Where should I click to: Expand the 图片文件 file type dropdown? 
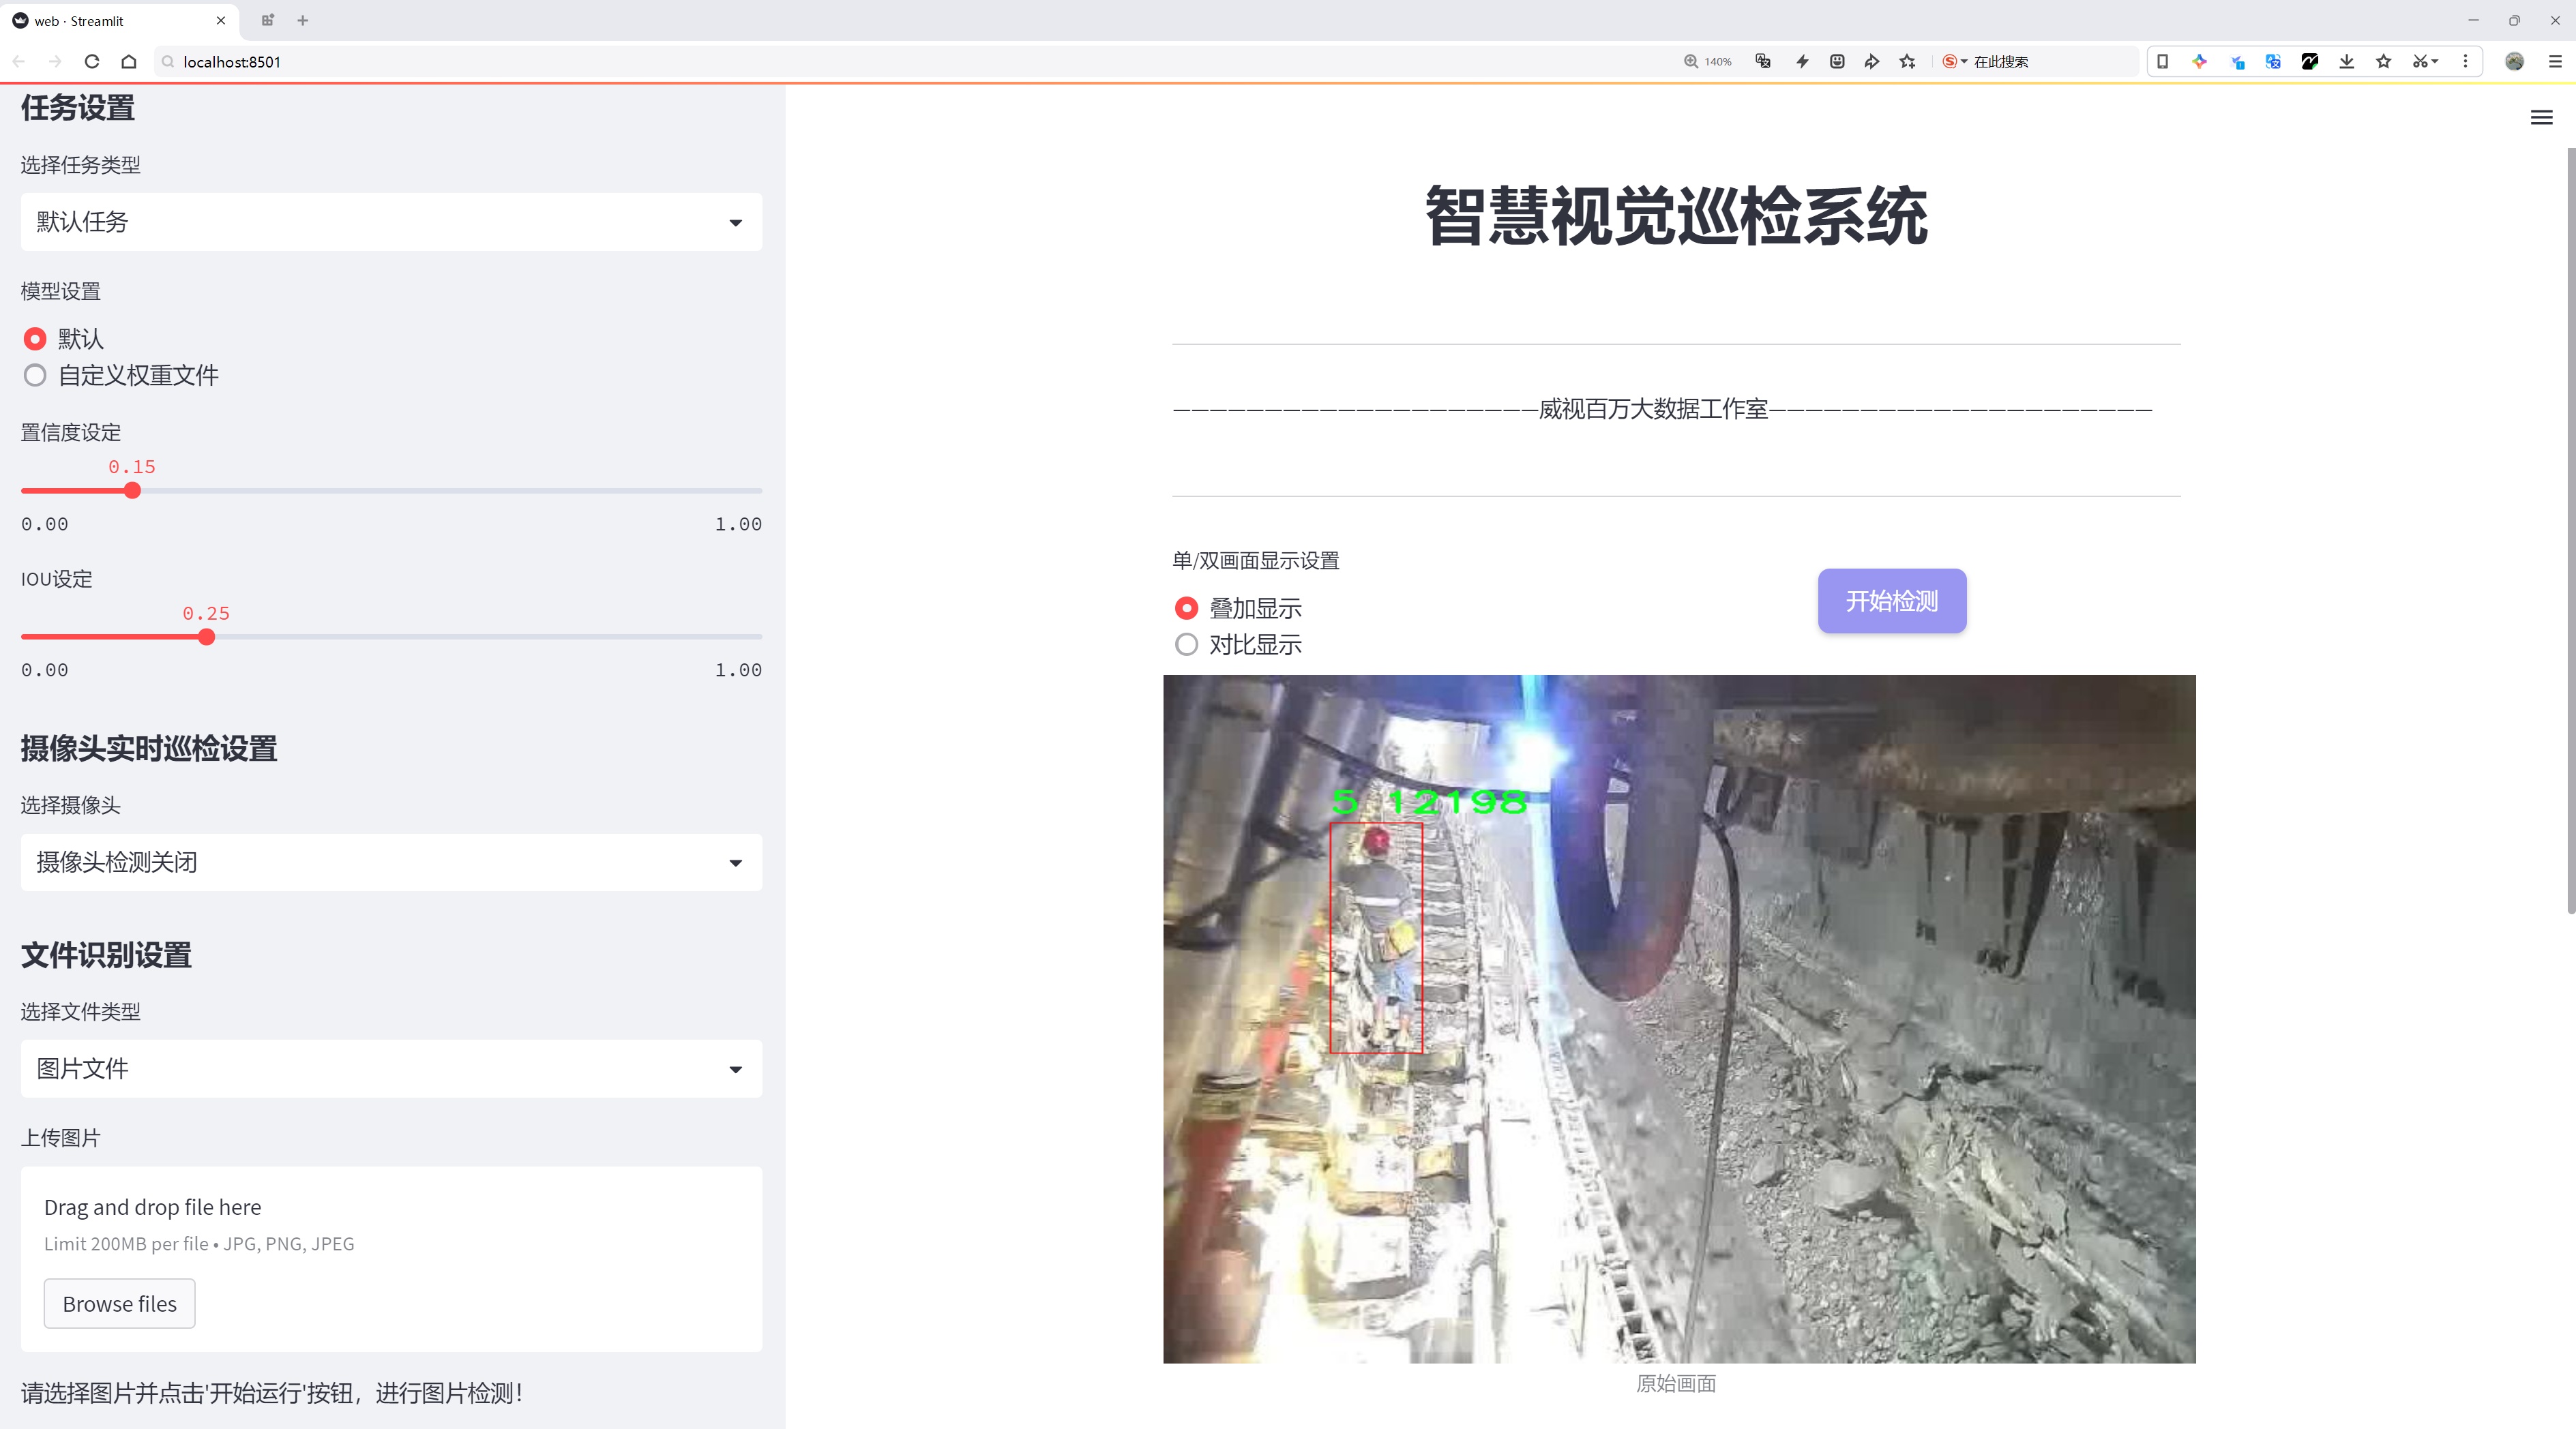click(391, 1068)
